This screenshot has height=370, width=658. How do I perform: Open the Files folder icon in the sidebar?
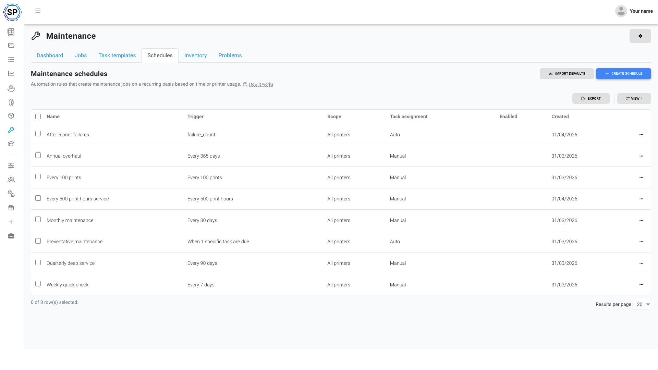pos(11,45)
